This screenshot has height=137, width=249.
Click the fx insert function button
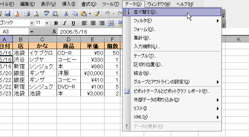point(54,32)
